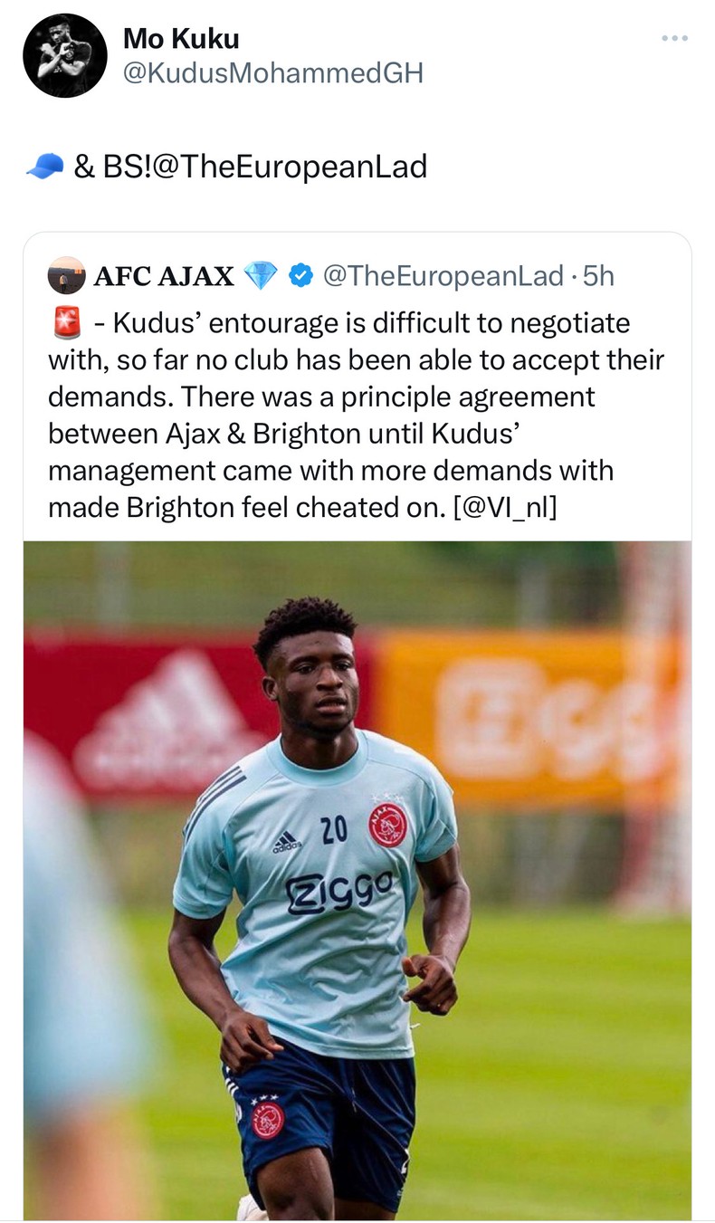Tap the Ziggo sponsor logo on shirt
The width and height of the screenshot is (715, 1223).
[x=341, y=890]
